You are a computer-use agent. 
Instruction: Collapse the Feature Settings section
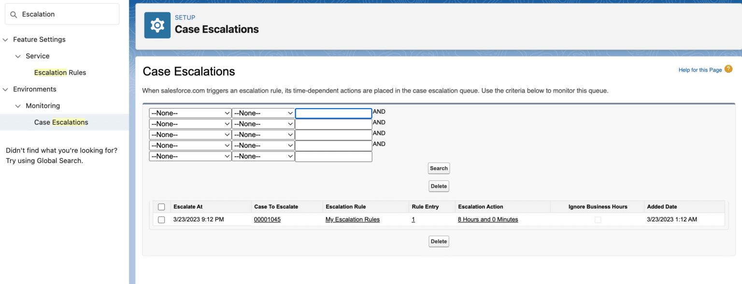[6, 40]
